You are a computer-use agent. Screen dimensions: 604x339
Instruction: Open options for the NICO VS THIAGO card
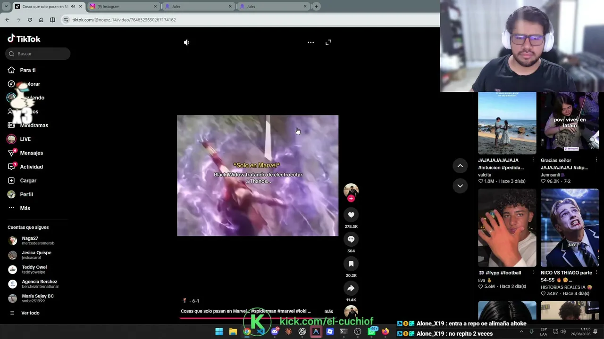click(x=596, y=273)
